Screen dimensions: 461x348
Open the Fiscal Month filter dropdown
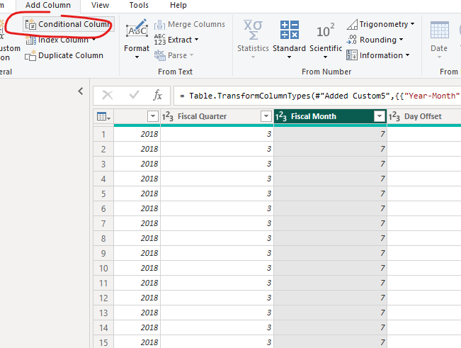click(380, 116)
